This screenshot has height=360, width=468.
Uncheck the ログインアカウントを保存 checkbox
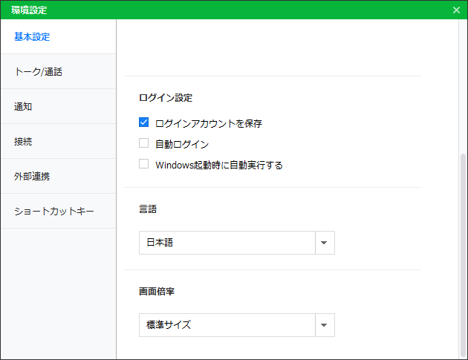[144, 123]
